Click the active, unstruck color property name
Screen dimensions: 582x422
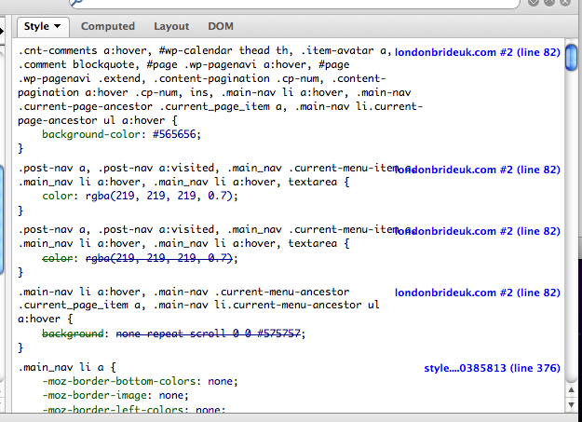(58, 196)
